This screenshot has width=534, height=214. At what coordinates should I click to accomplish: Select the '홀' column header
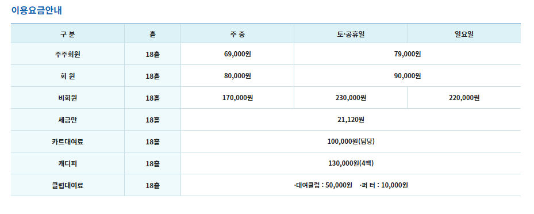(x=152, y=34)
